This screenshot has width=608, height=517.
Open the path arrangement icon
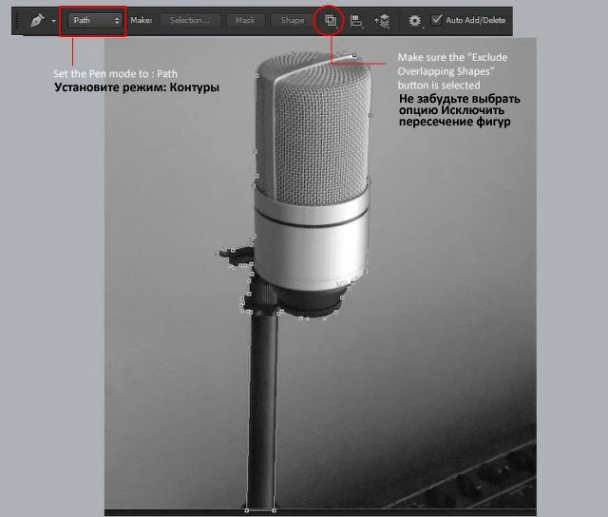[382, 21]
